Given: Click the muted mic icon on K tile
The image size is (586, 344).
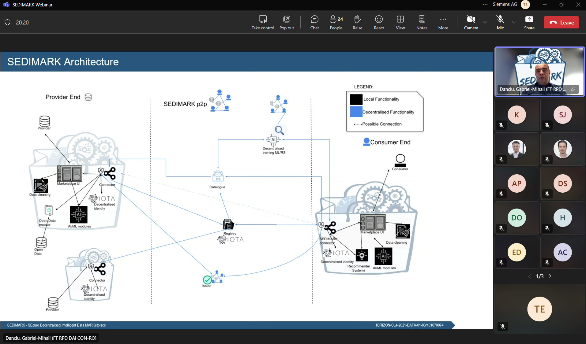Looking at the screenshot, I should (x=501, y=125).
